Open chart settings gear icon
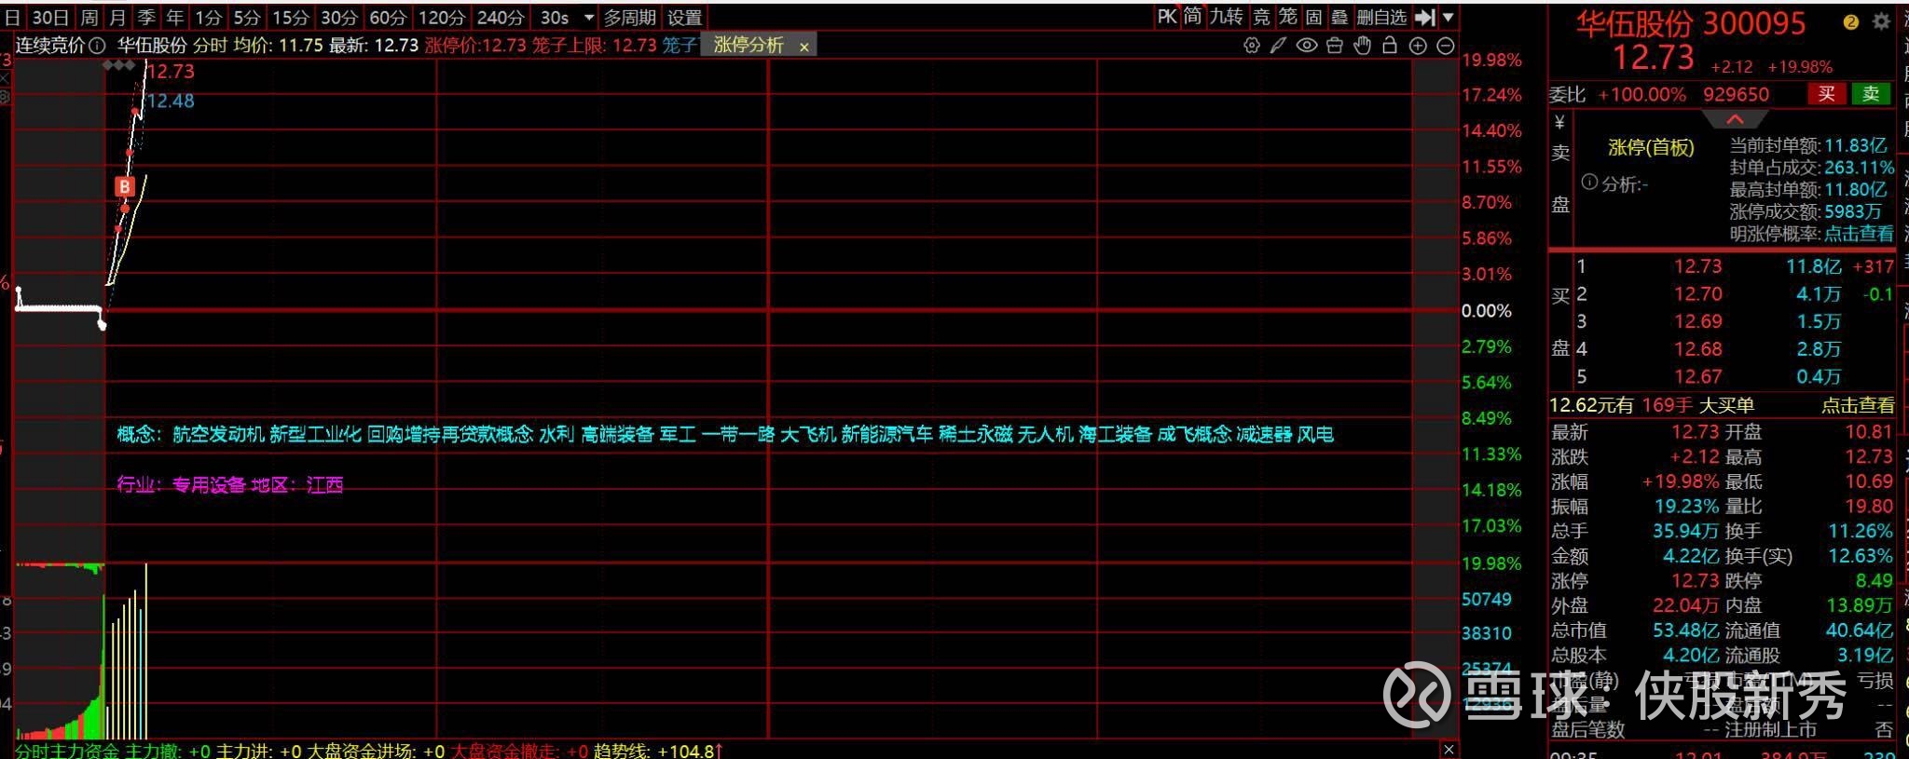Screen dimensions: 1909x759 tap(1251, 45)
